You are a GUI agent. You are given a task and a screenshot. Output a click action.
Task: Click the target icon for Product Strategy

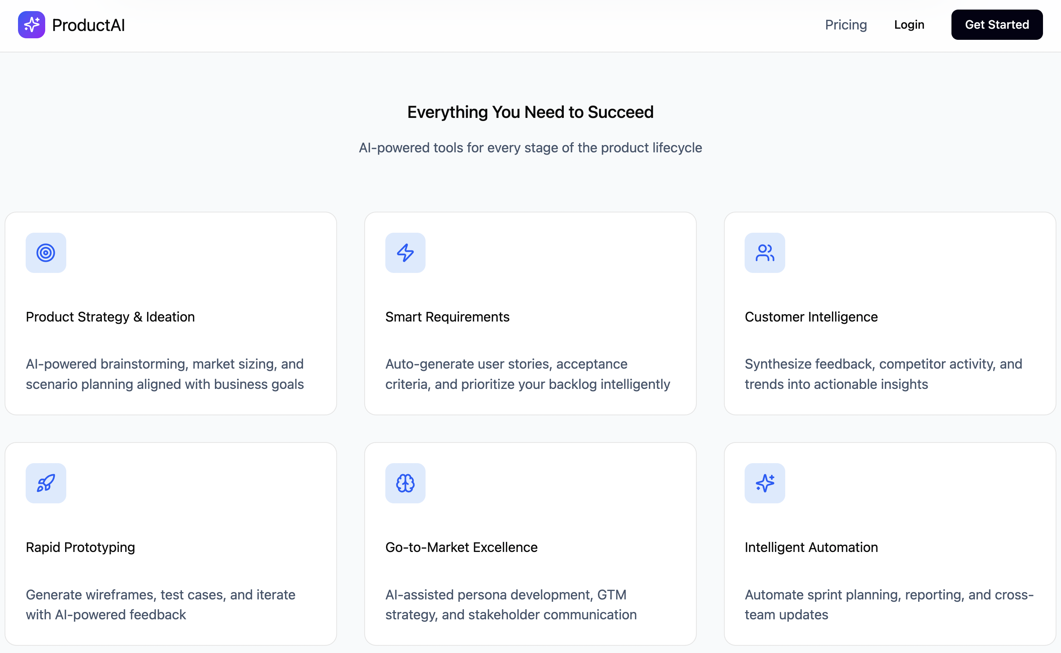(46, 253)
